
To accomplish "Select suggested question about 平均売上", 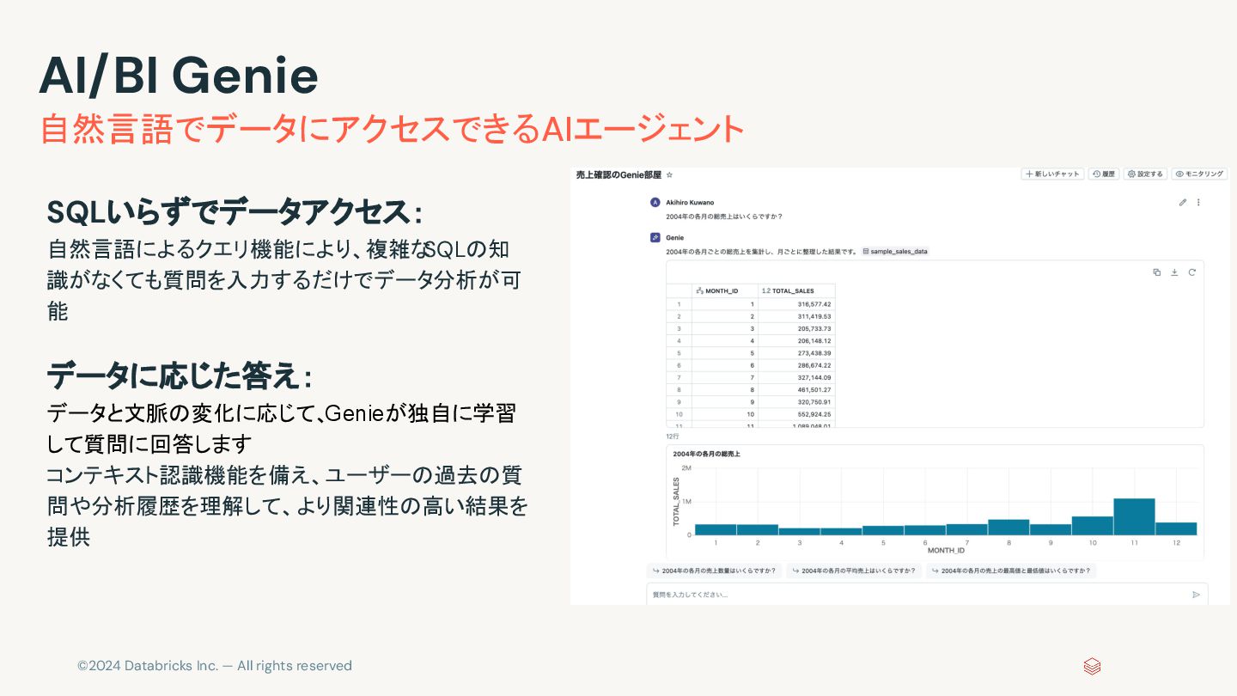I will (x=854, y=571).
